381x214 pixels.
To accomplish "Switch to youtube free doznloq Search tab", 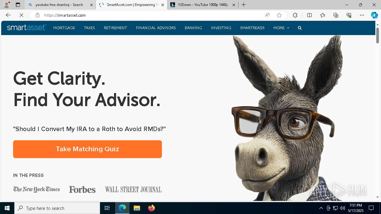I will point(60,5).
